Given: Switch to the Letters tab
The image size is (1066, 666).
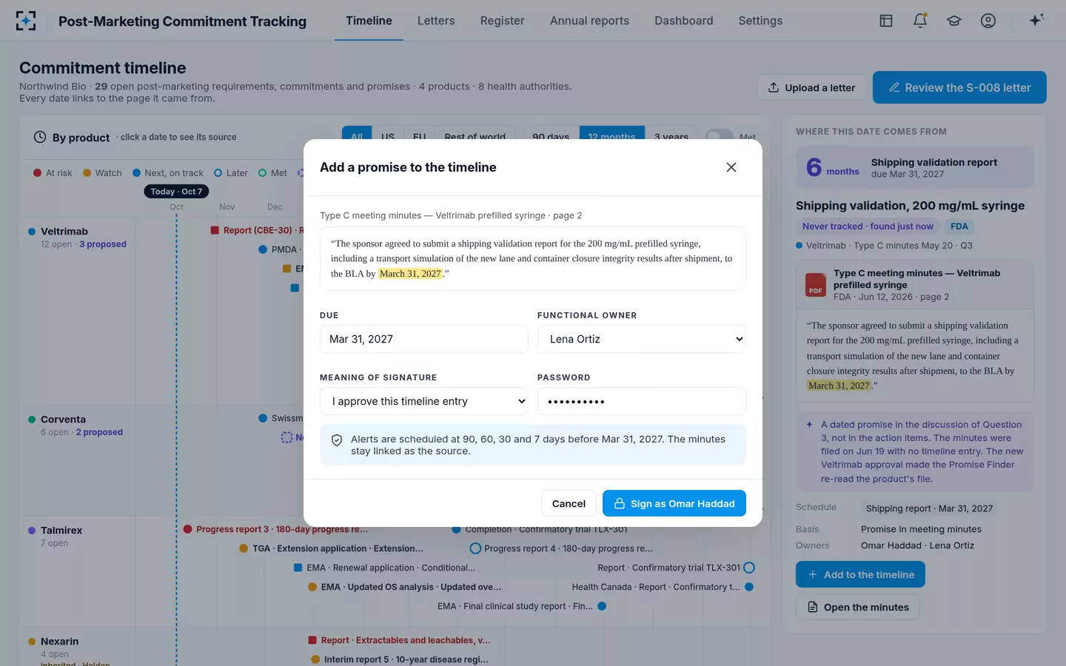Looking at the screenshot, I should 436,21.
